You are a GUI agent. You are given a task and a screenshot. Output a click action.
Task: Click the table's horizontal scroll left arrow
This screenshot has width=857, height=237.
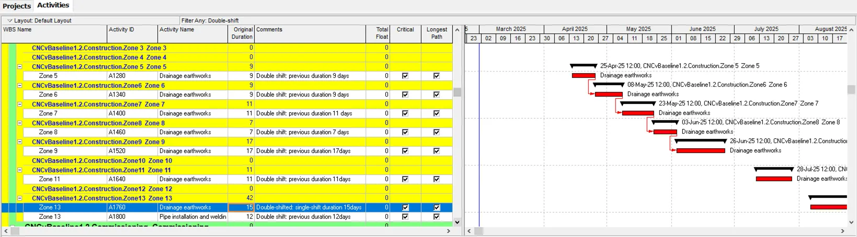coord(6,231)
